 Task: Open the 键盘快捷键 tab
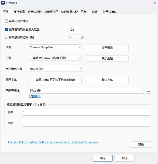pyautogui.click(x=35, y=12)
